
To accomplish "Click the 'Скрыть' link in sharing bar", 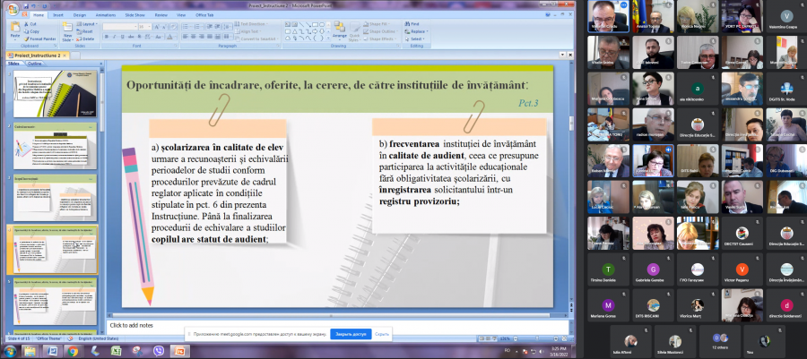I will tap(382, 334).
